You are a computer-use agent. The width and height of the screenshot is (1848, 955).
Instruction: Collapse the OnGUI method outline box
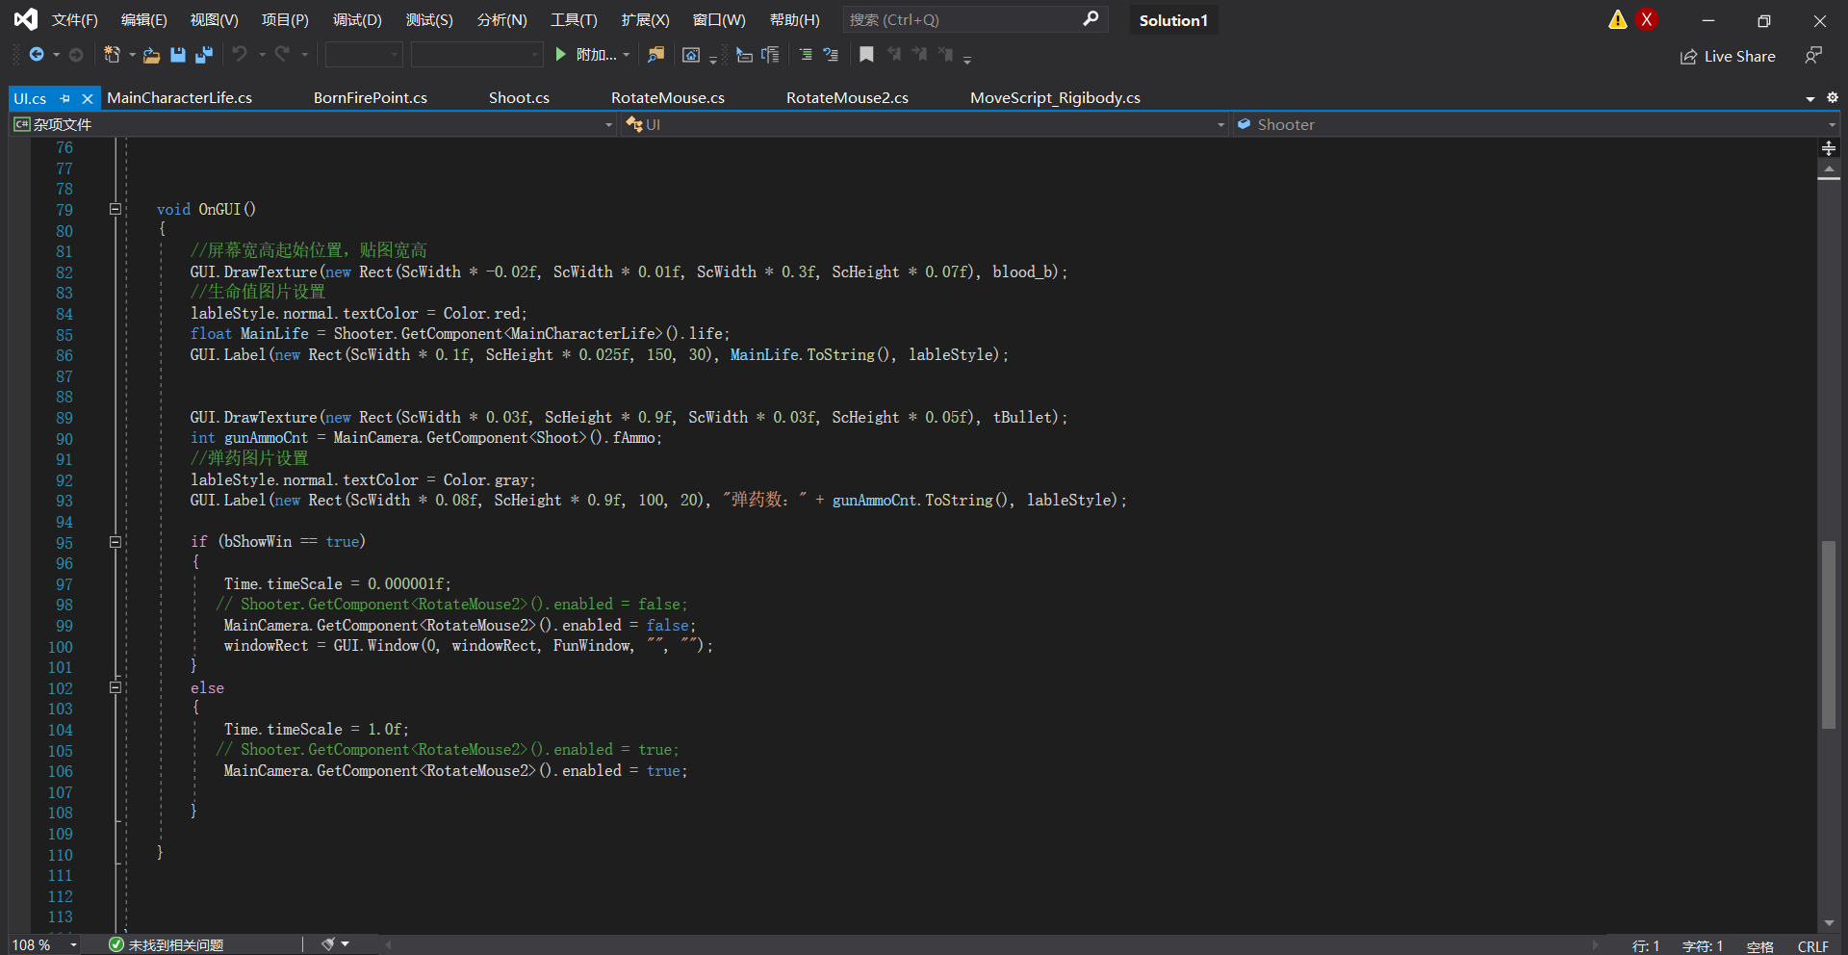[x=115, y=209]
